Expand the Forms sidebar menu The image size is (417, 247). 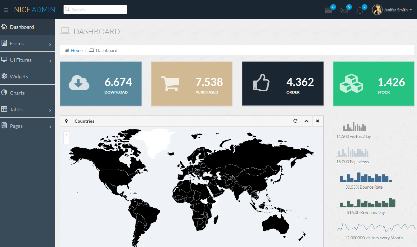pyautogui.click(x=27, y=44)
